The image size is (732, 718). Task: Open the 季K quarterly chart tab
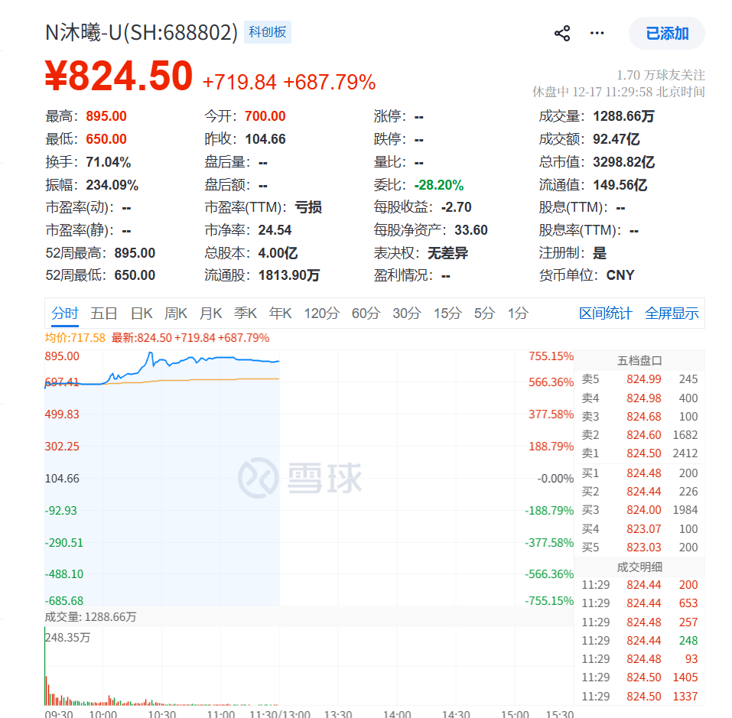(246, 314)
